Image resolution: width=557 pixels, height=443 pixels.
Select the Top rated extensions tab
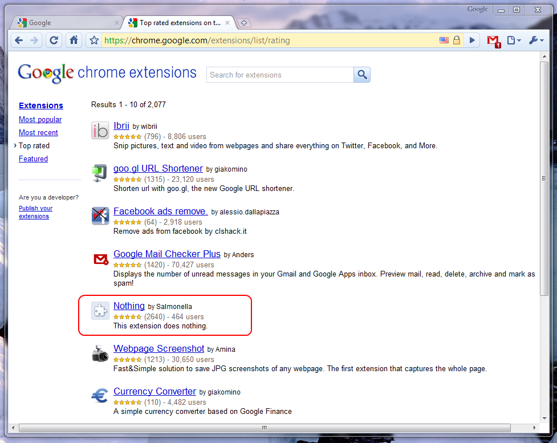click(x=180, y=23)
